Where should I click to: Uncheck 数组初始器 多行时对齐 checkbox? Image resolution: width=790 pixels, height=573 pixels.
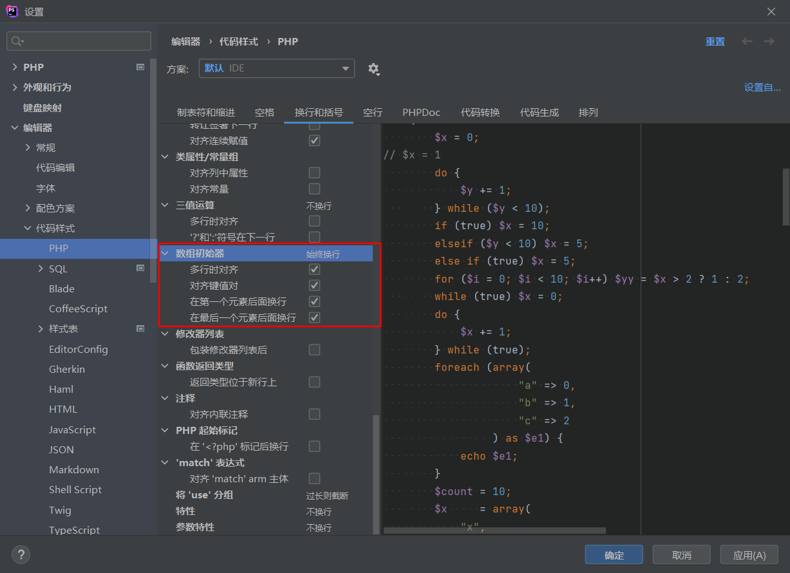click(314, 269)
